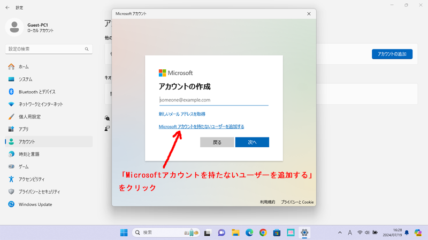
Task: Click the アクセシビリティ icon in sidebar
Action: click(11, 179)
